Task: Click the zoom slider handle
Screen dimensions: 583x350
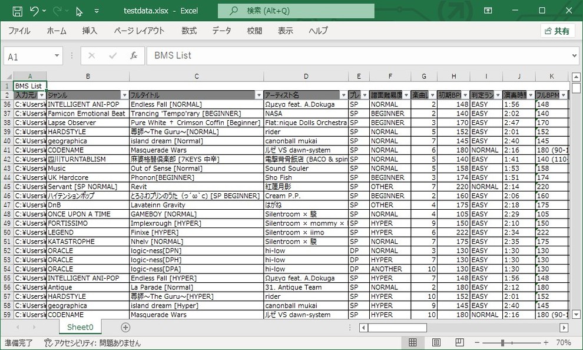Action: (x=502, y=342)
